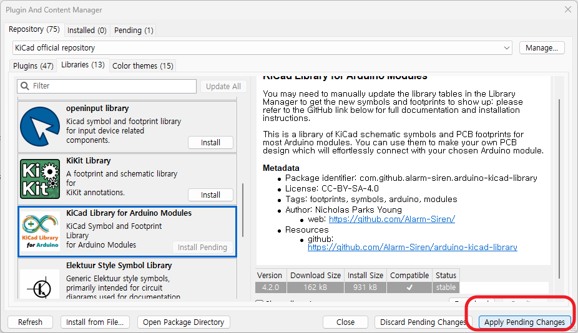
Task: Select the KiCad Library for Arduino Modules title
Action: 129,213
